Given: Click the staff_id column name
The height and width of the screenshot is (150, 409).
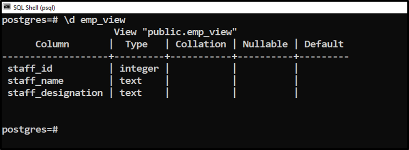Looking at the screenshot, I should coord(30,69).
